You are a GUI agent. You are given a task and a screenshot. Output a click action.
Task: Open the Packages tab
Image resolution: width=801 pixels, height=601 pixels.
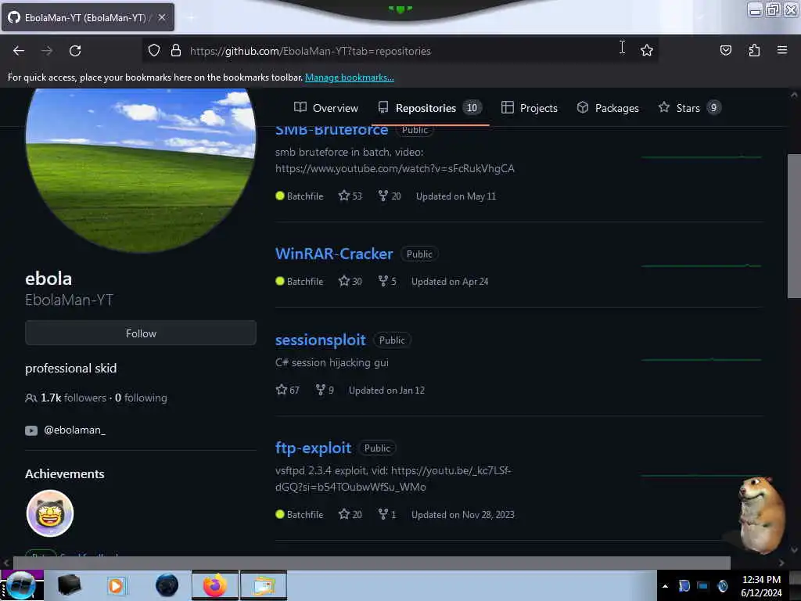[x=608, y=108]
